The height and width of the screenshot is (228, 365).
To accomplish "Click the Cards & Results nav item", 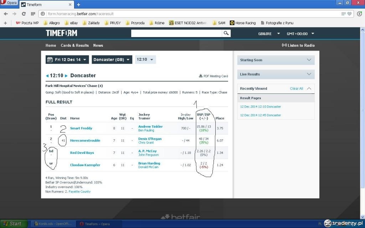I will [75, 45].
